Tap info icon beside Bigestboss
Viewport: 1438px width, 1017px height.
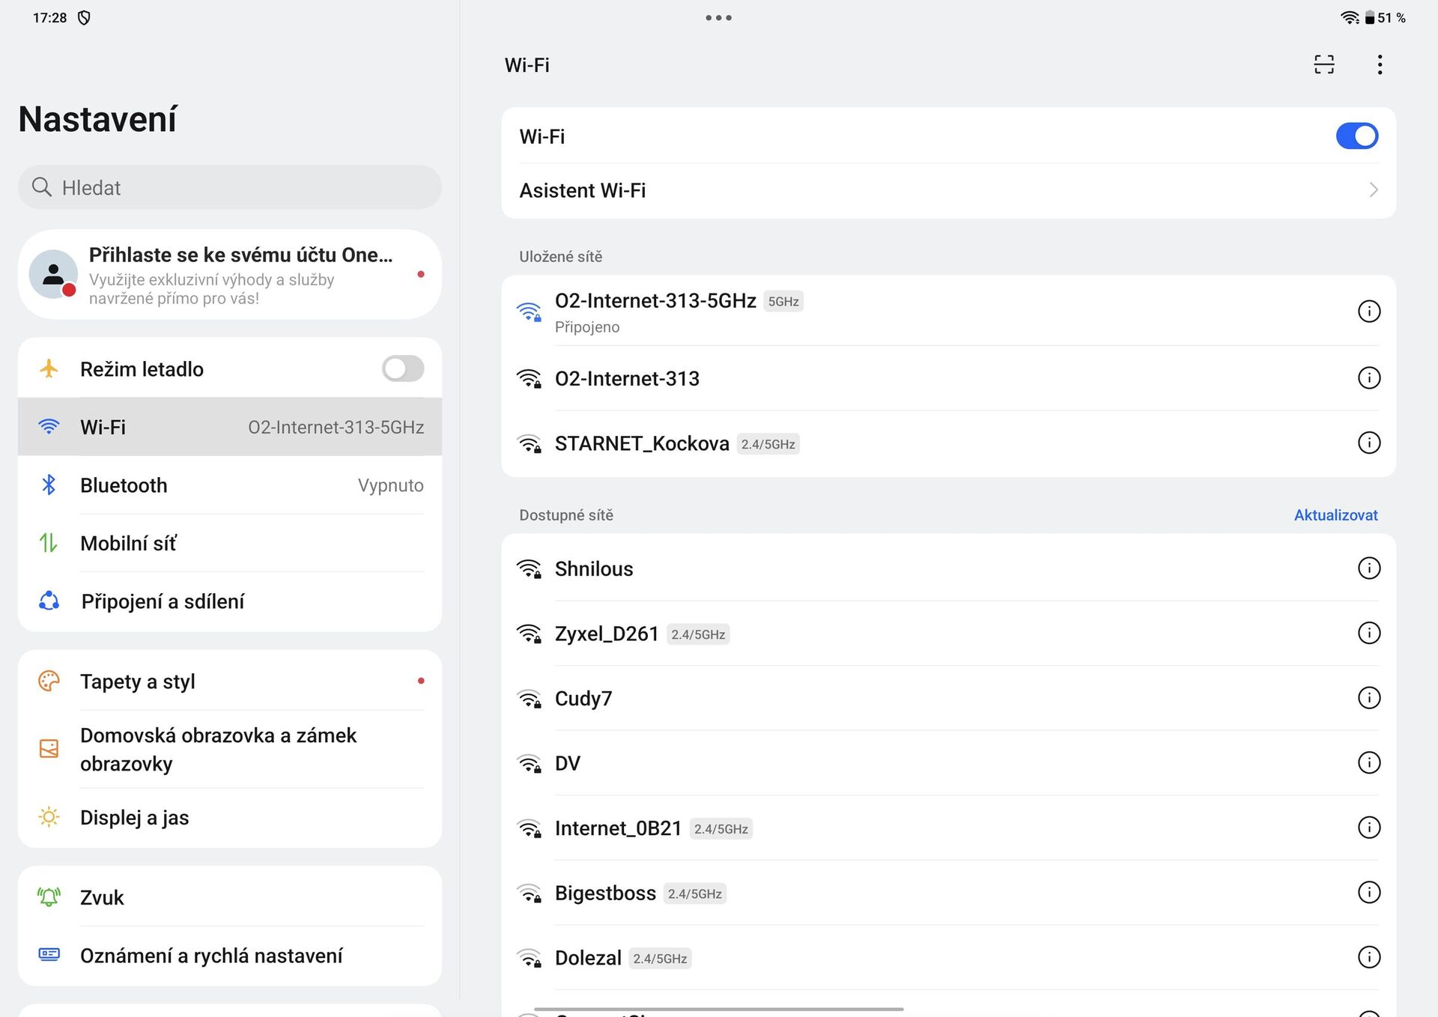[x=1368, y=892]
